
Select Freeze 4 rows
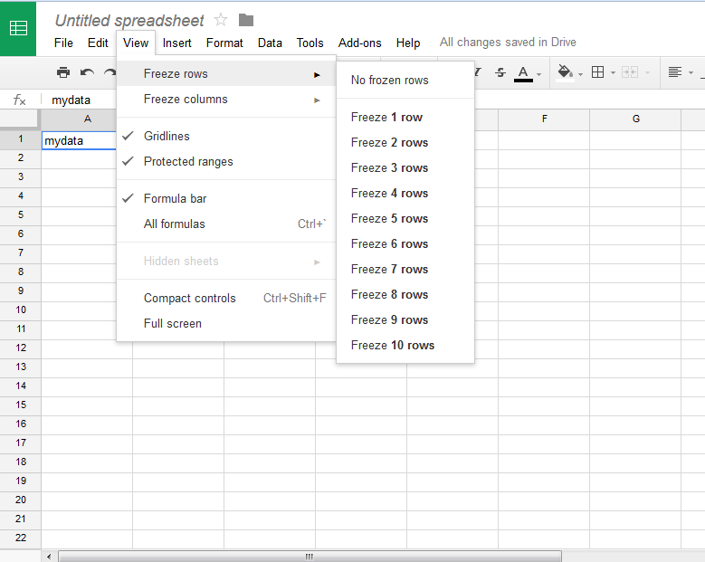point(405,194)
